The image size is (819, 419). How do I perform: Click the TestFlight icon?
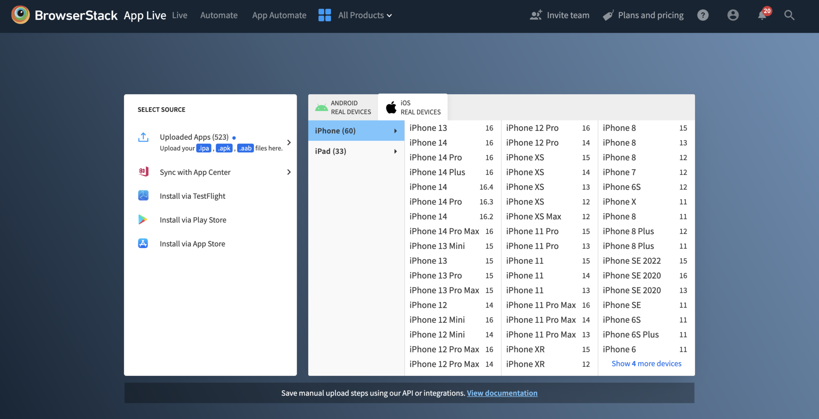pos(143,196)
